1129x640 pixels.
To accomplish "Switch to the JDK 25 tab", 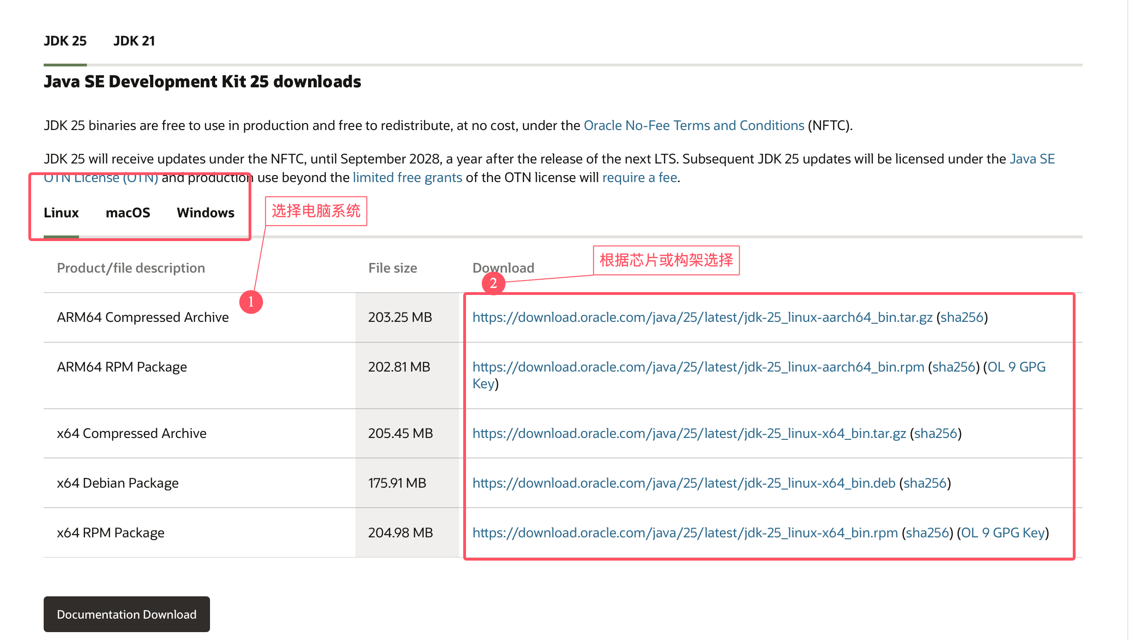I will (65, 41).
